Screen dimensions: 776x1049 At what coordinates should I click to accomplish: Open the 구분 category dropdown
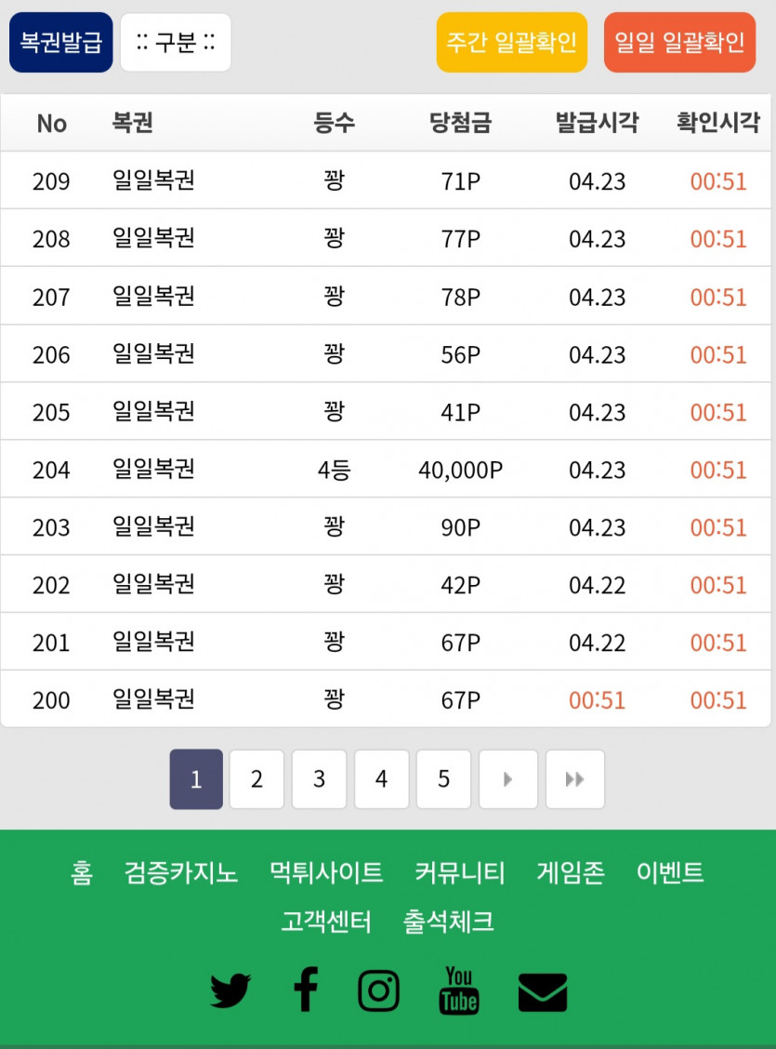click(176, 43)
